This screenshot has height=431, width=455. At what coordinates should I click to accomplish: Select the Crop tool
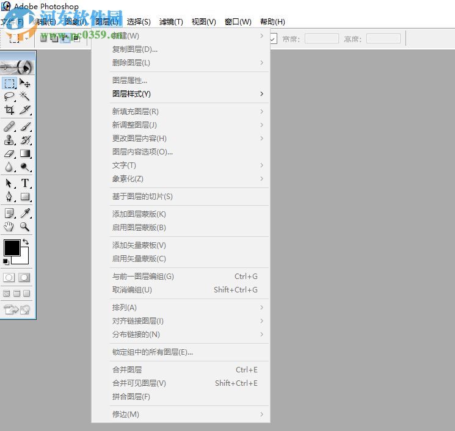coord(9,110)
